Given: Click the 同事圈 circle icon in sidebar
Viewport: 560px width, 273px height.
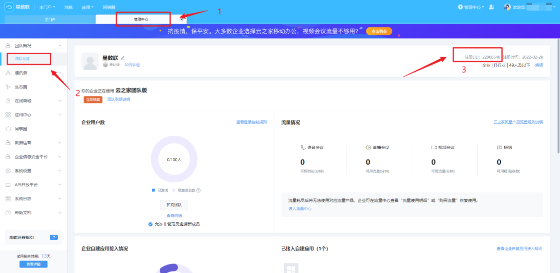Looking at the screenshot, I should 8,128.
